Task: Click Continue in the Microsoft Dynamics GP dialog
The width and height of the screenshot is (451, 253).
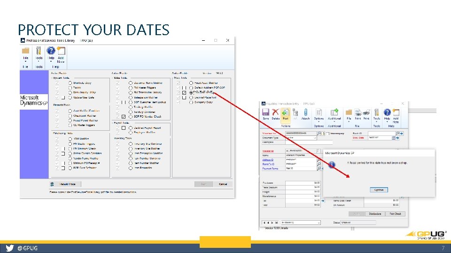Action: pyautogui.click(x=379, y=190)
